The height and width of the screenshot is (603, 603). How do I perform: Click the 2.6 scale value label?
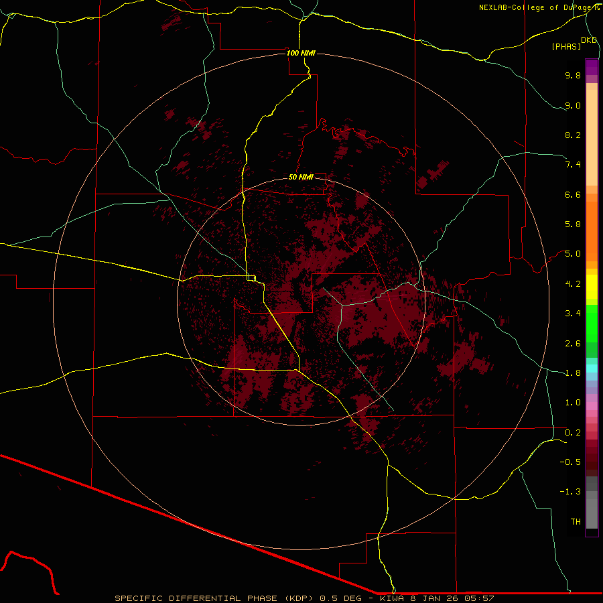573,344
